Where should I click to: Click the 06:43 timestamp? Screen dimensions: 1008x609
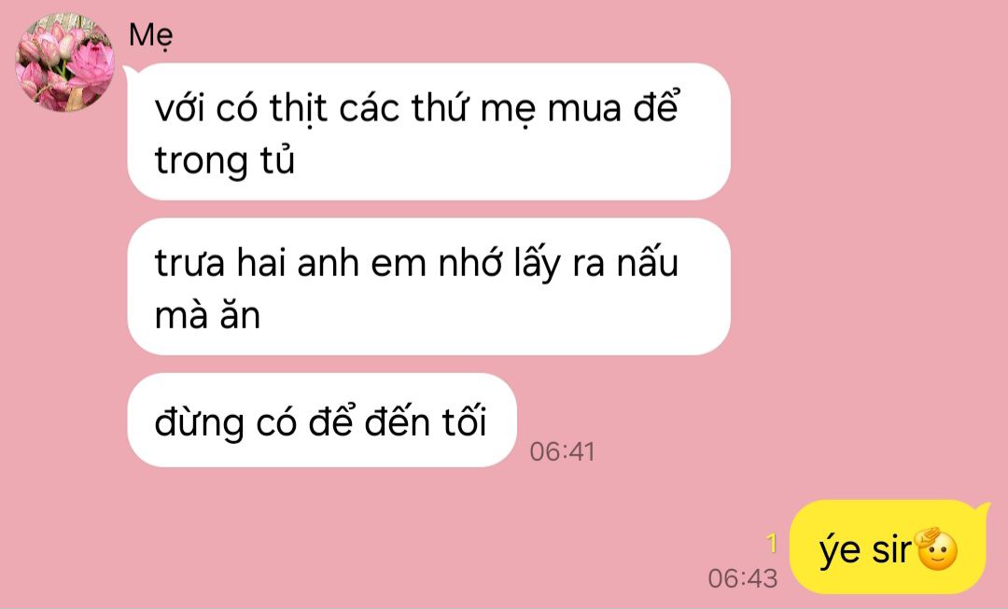743,578
